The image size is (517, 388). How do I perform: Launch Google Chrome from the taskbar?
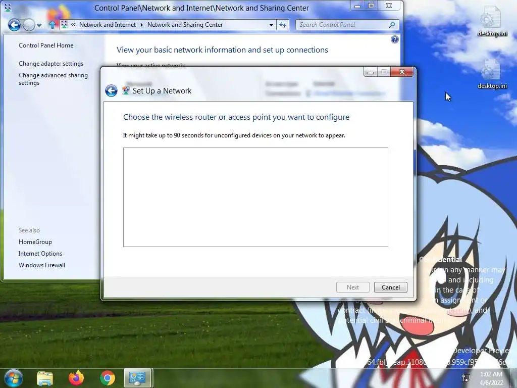click(x=108, y=378)
